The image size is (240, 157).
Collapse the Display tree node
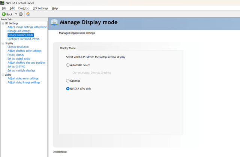click(3, 43)
